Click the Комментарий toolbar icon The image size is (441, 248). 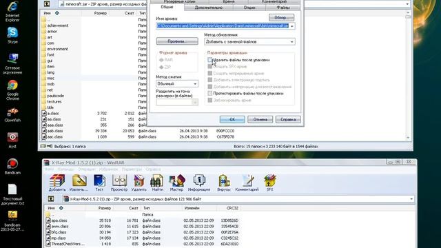[x=247, y=183]
